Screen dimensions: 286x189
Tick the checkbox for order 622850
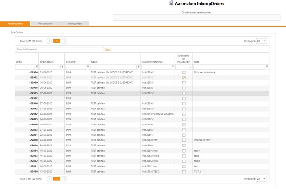(x=184, y=172)
